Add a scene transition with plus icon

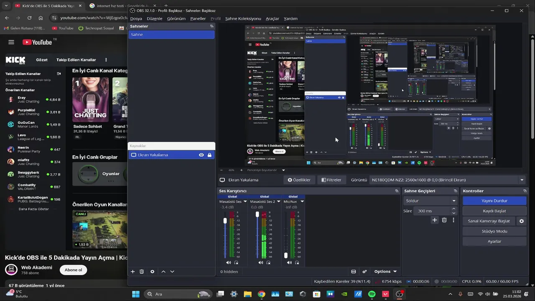(435, 220)
